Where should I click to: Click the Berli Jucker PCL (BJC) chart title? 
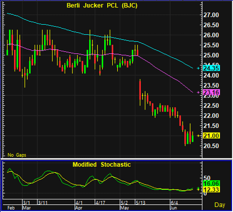102,6
